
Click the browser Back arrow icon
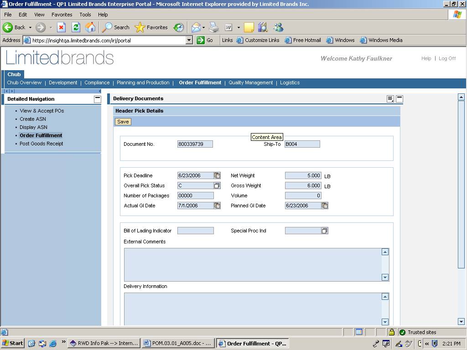(8, 27)
